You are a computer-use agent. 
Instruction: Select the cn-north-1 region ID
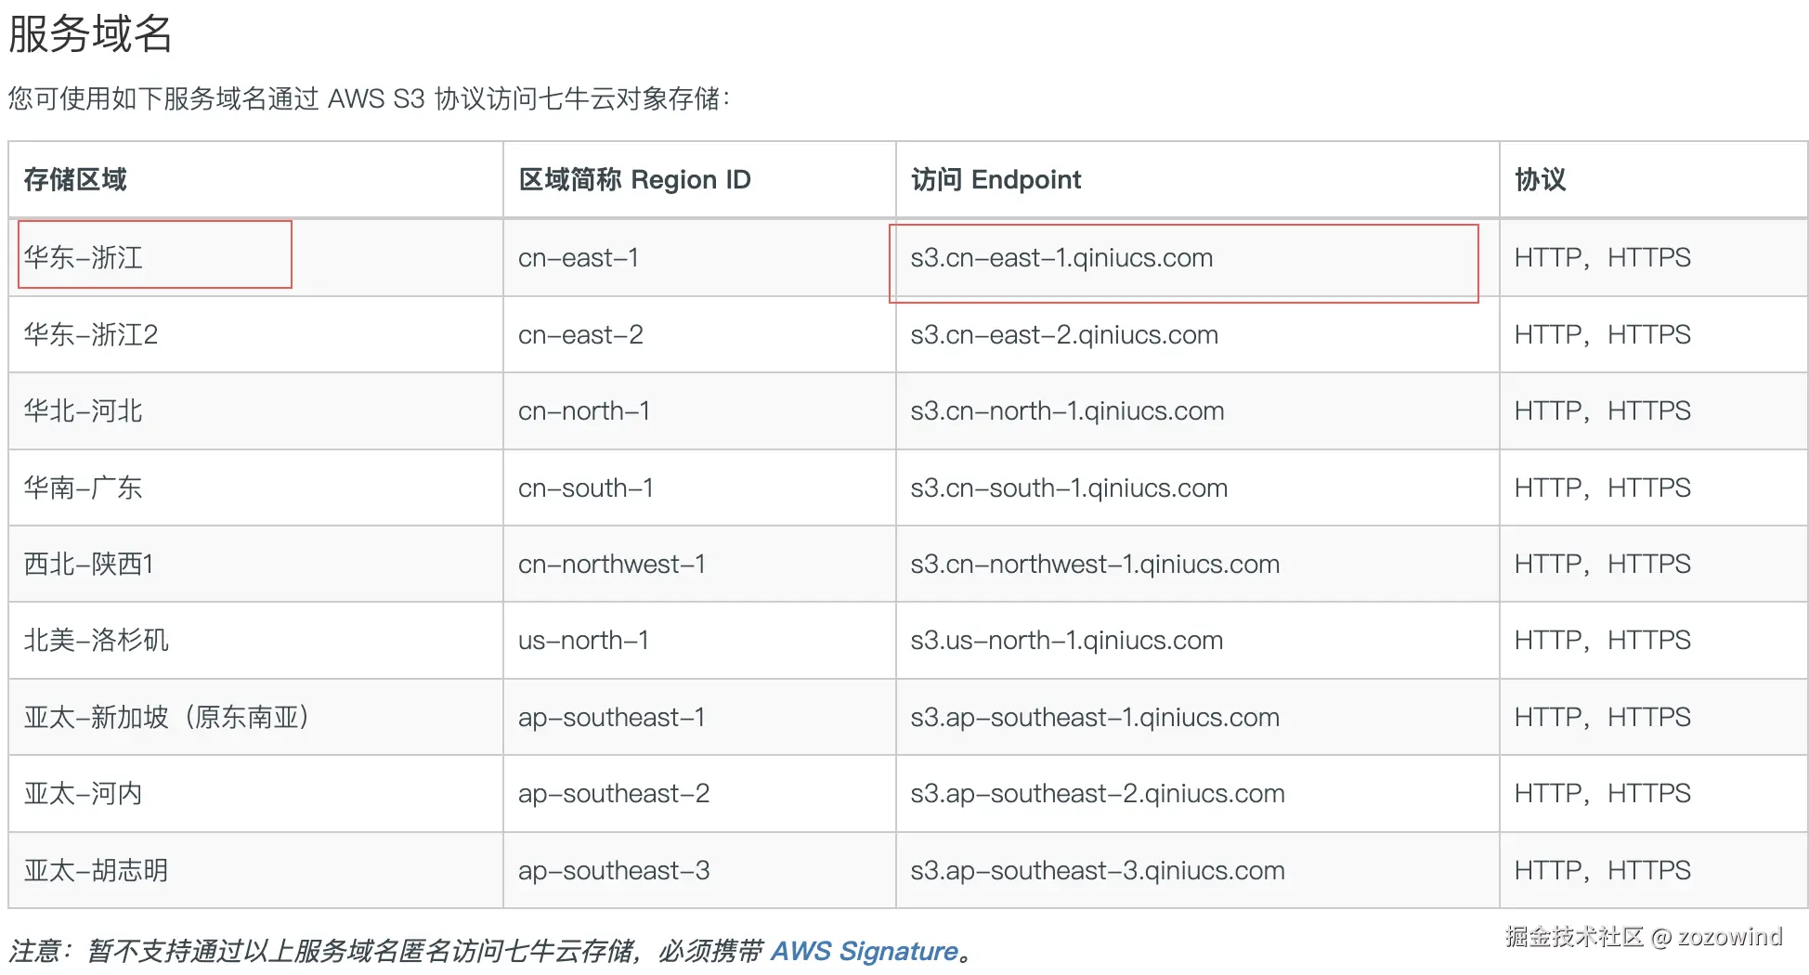pos(584,410)
